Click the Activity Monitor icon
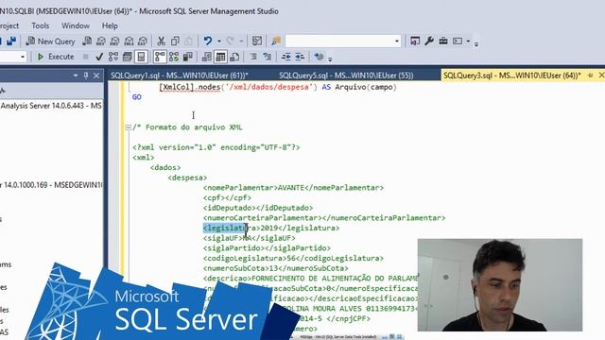605x340 pixels. pos(257,41)
